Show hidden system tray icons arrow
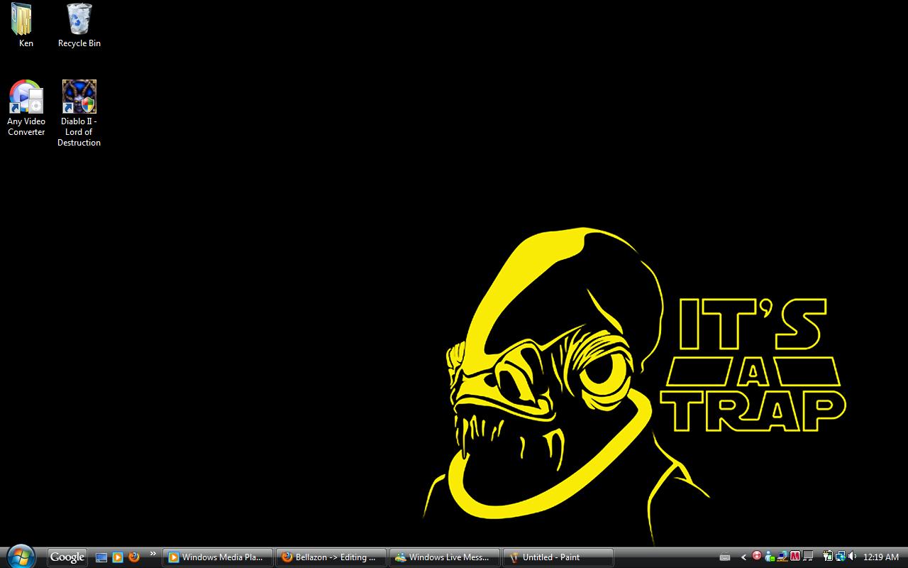Image resolution: width=908 pixels, height=568 pixels. [743, 557]
